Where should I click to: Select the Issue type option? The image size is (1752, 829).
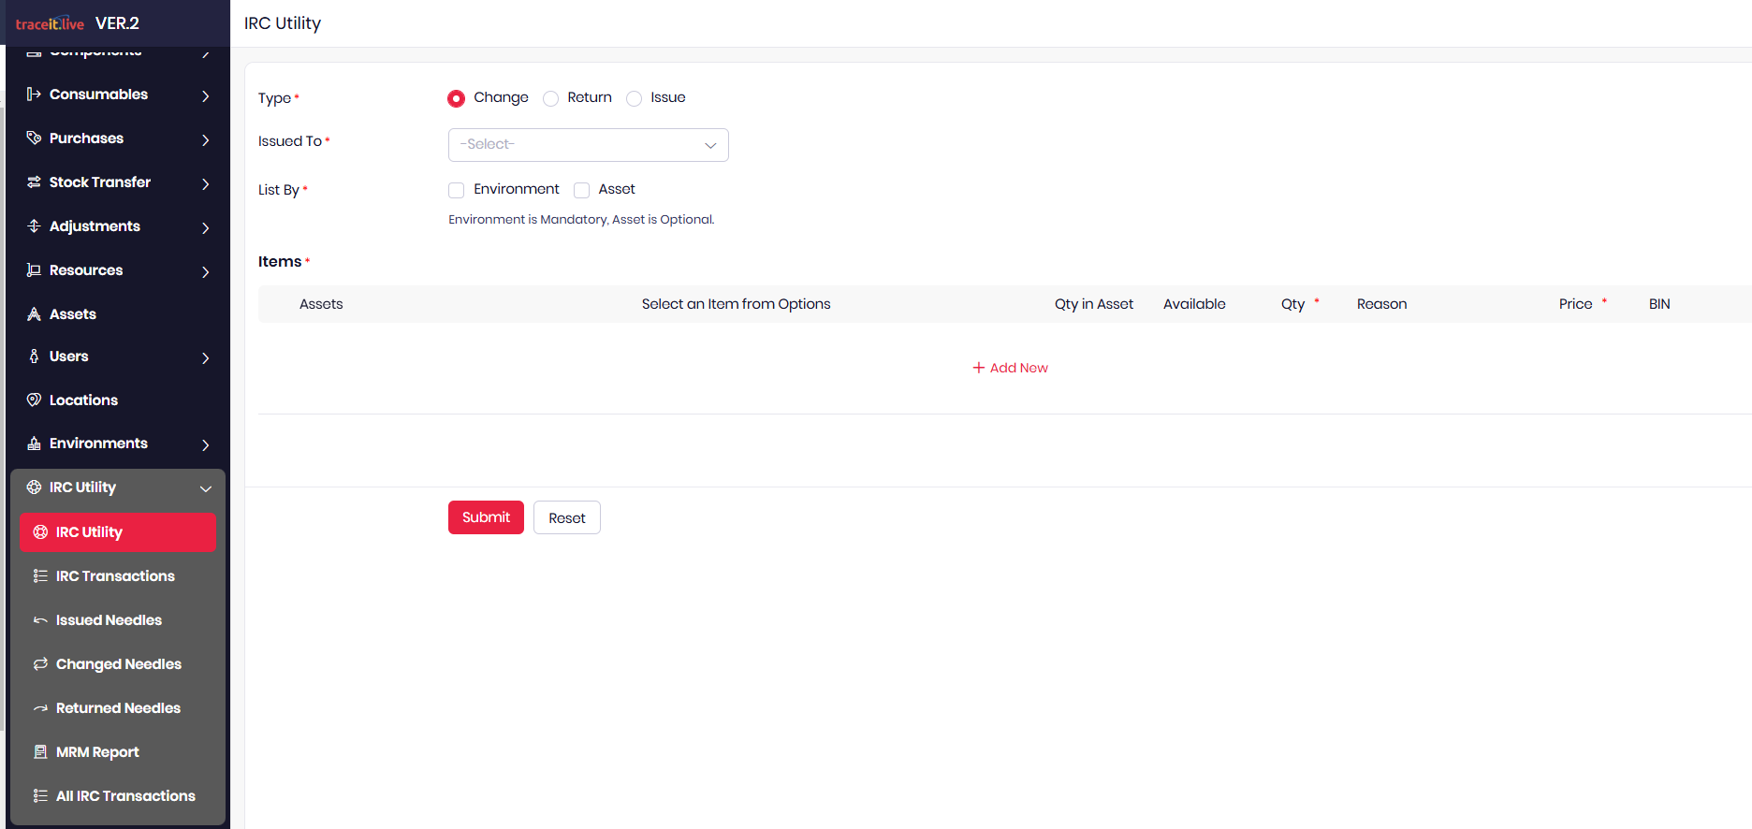[635, 98]
